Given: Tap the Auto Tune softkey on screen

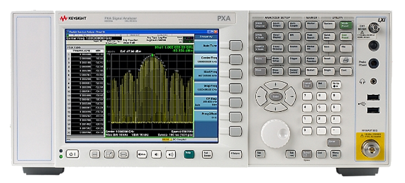Looking at the screenshot, I should click(206, 46).
